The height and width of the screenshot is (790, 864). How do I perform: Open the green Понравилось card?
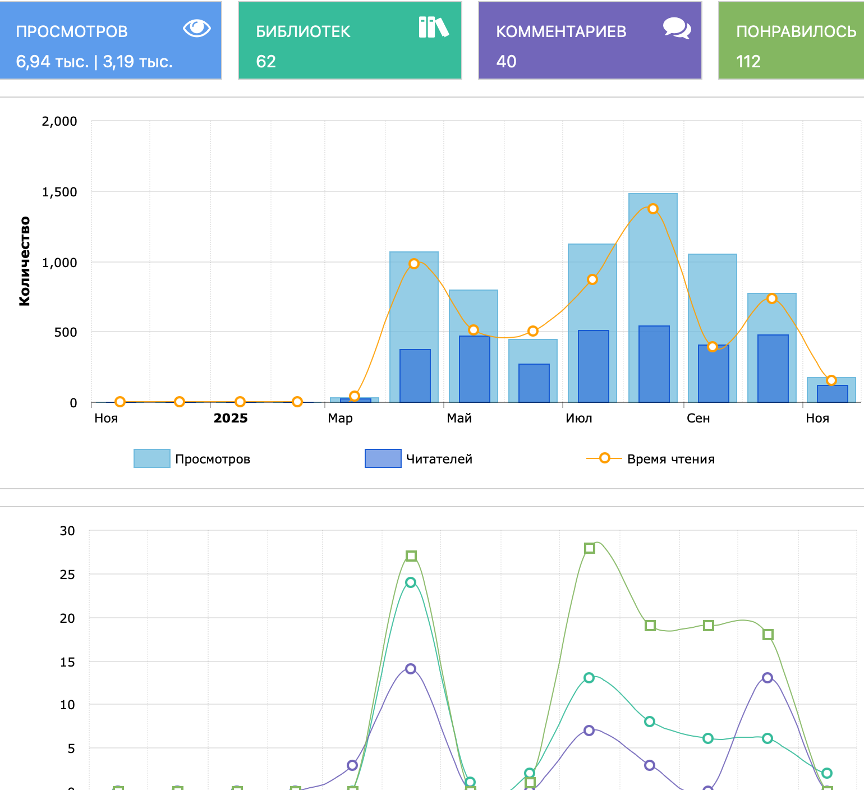tap(791, 40)
